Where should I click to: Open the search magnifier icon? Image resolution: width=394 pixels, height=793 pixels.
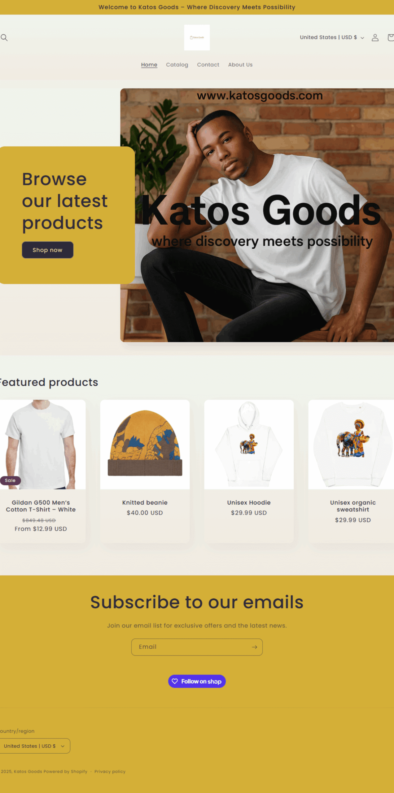(4, 37)
